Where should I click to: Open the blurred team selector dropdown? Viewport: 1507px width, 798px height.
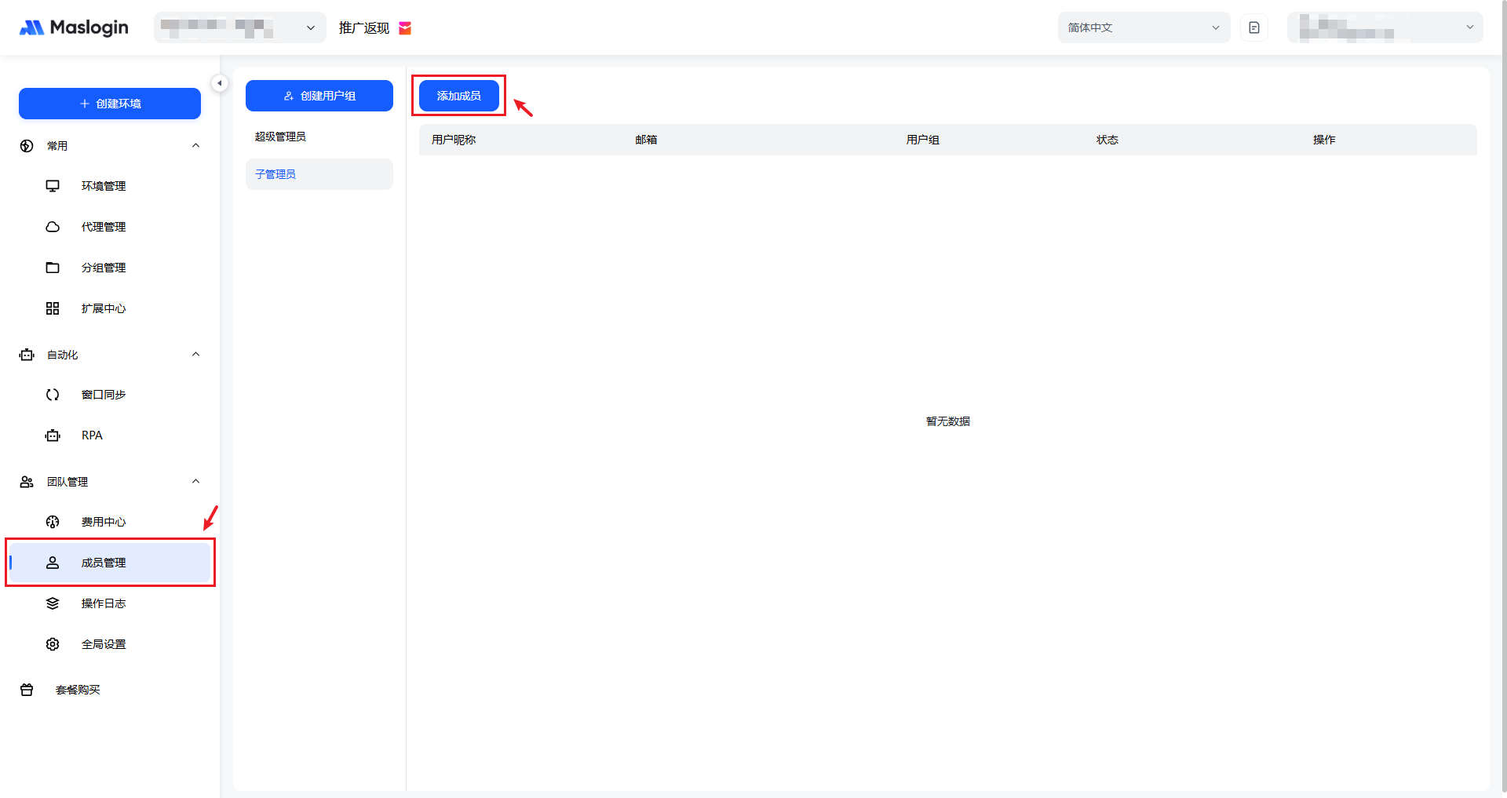click(x=239, y=27)
